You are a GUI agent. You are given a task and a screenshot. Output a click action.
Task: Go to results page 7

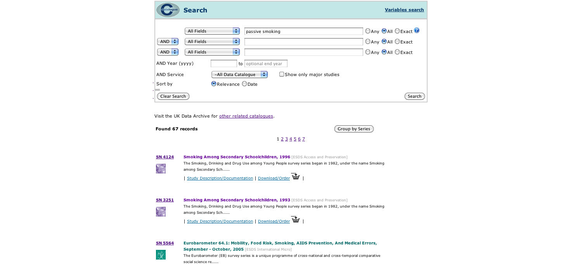click(303, 139)
